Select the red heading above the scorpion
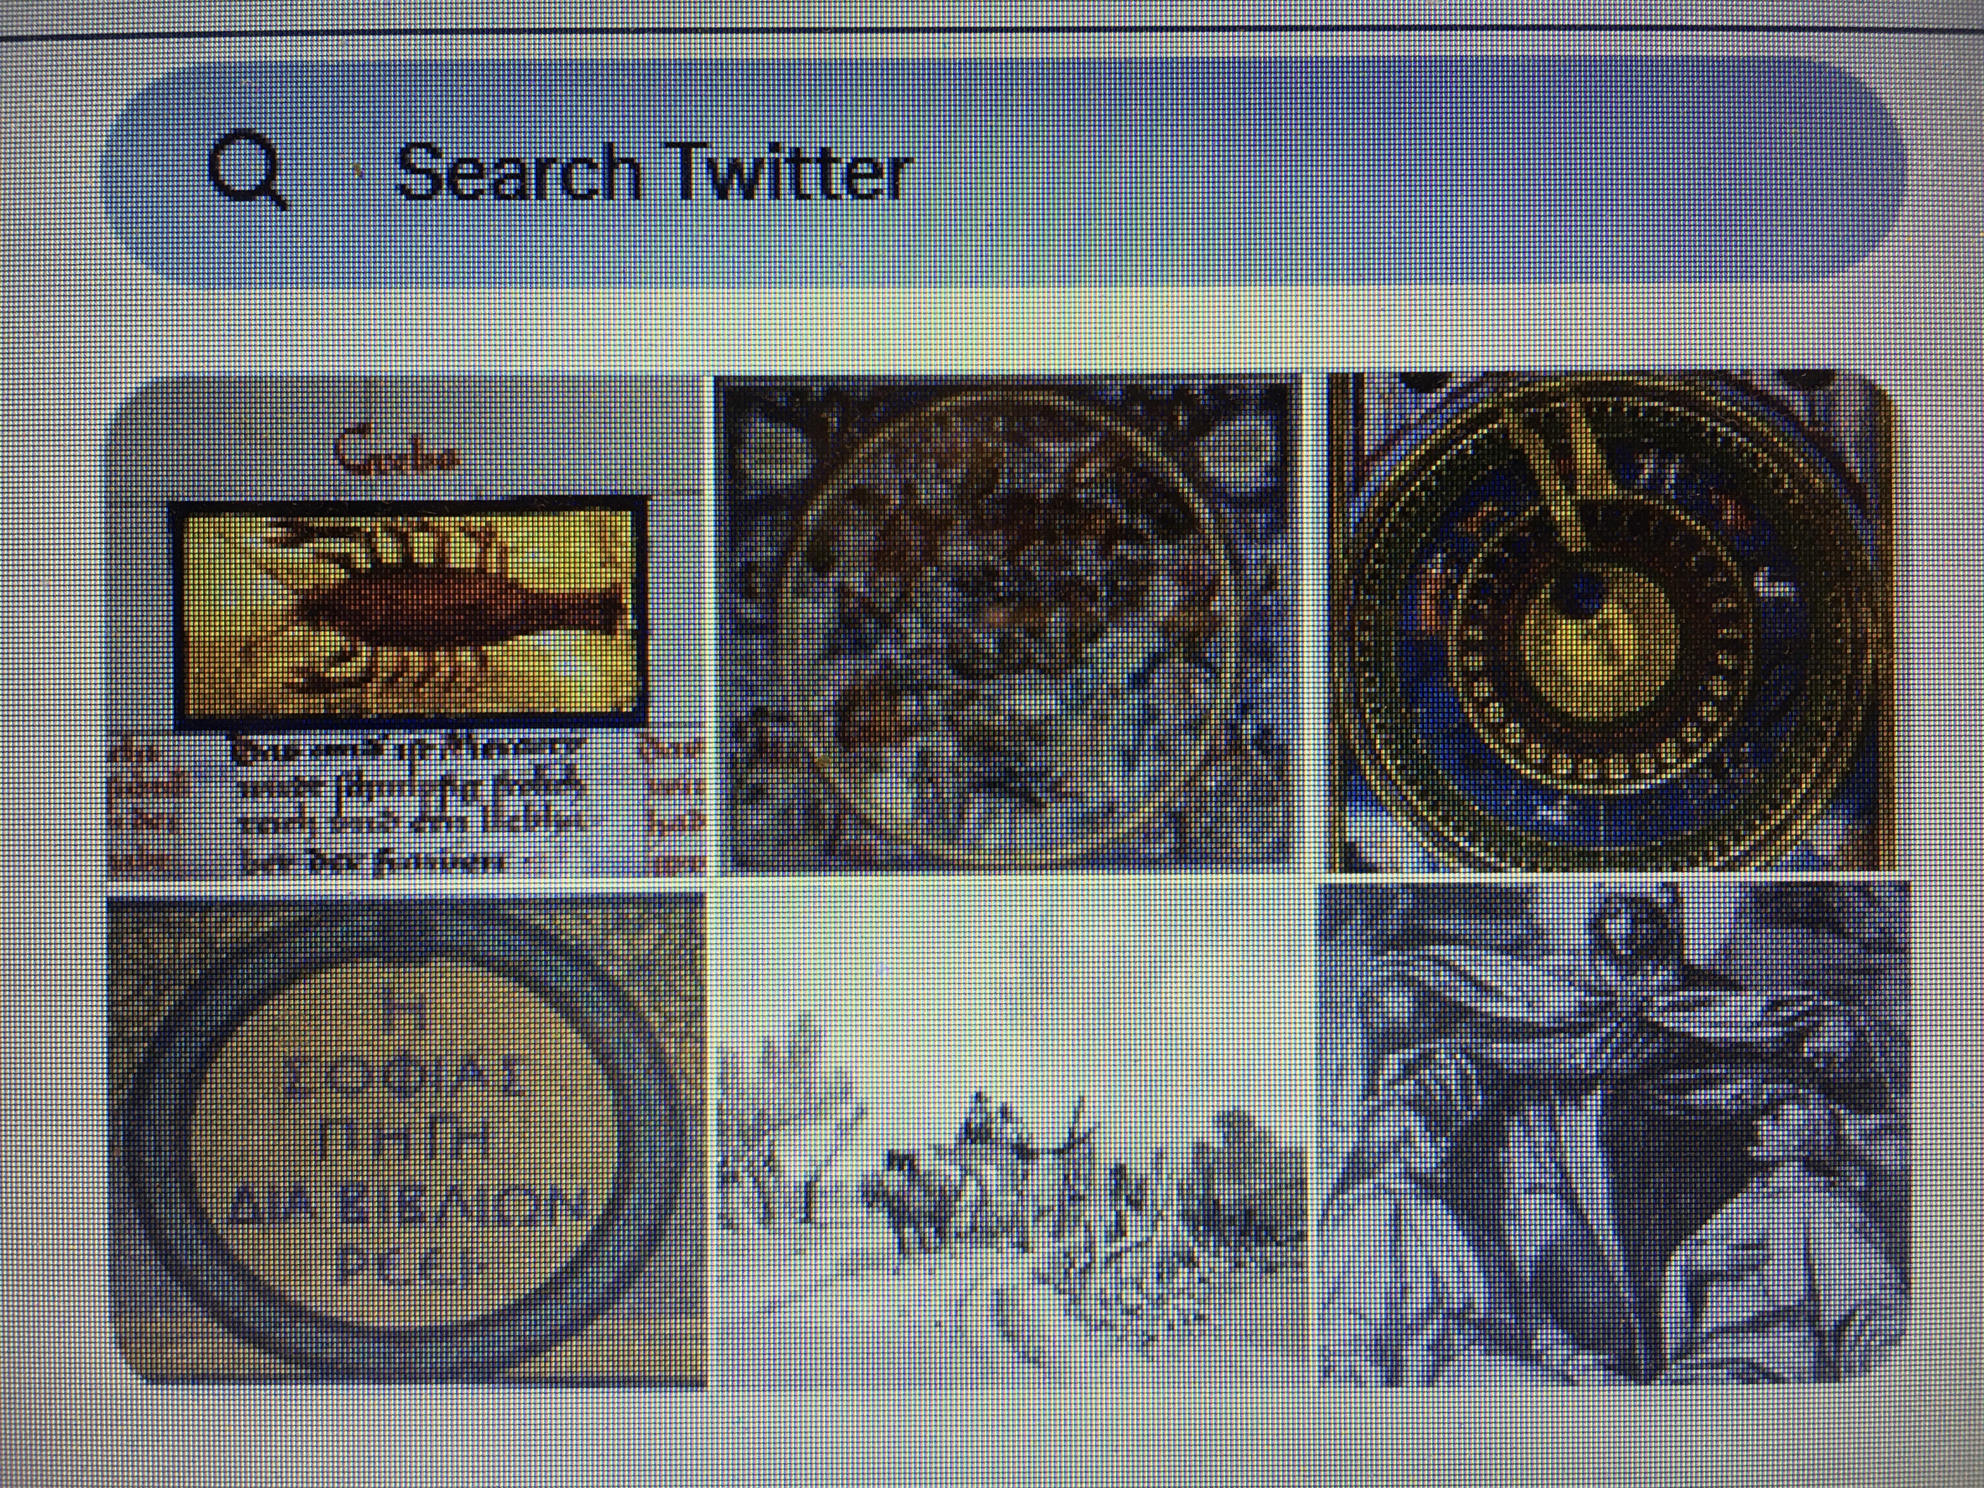This screenshot has width=1984, height=1488. [x=397, y=453]
